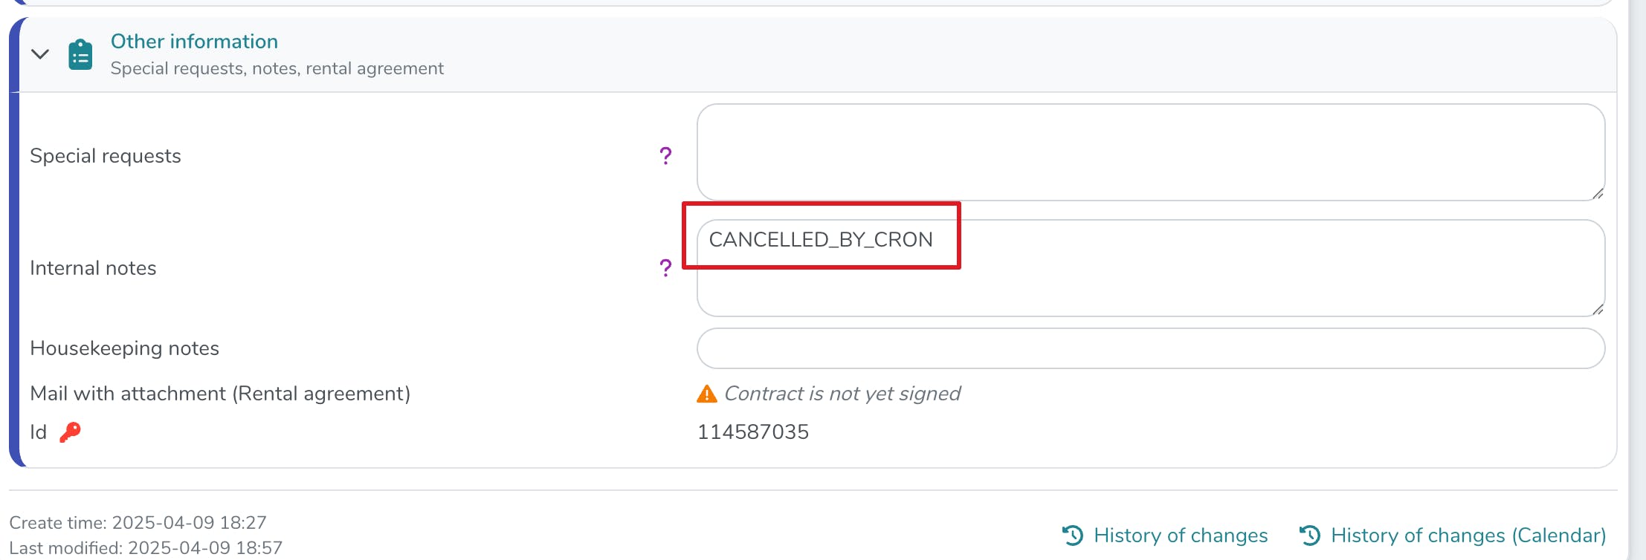Click the Mail with attachment (Rental agreement) label

point(220,394)
